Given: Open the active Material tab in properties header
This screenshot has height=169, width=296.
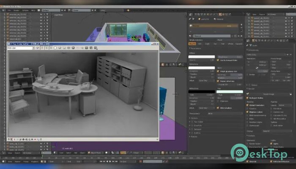Looking at the screenshot, I should (x=219, y=14).
